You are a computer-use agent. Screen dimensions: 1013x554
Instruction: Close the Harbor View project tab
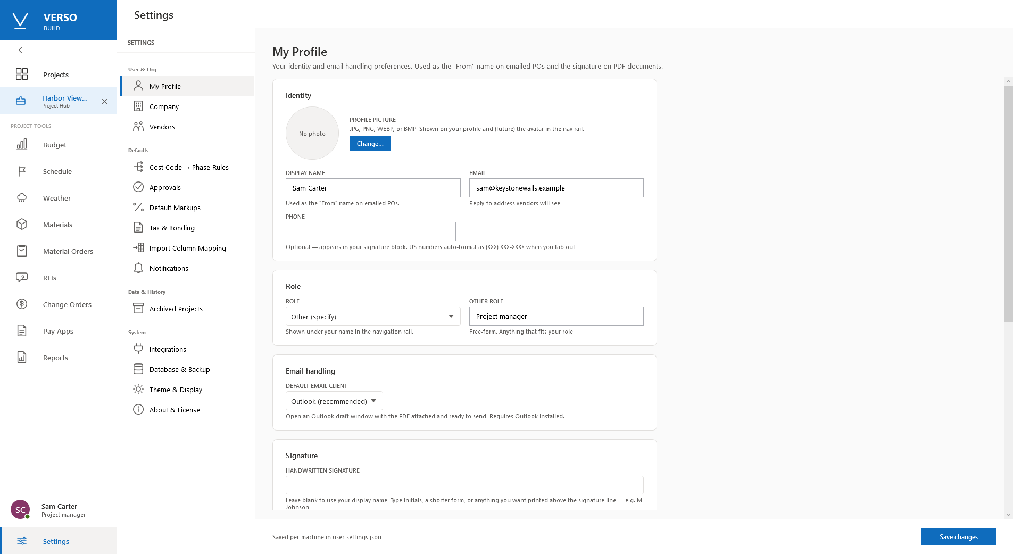pyautogui.click(x=104, y=101)
